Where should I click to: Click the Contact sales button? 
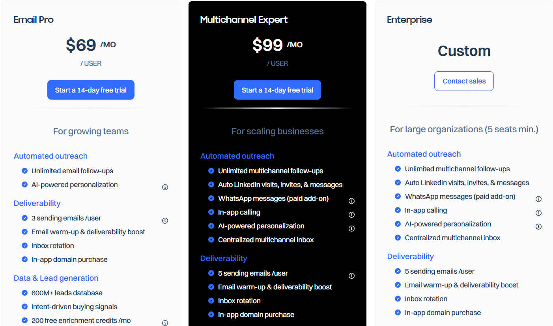(464, 81)
